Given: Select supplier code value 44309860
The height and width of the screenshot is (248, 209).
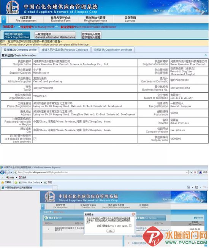Looking at the screenshot, I should click(176, 139).
